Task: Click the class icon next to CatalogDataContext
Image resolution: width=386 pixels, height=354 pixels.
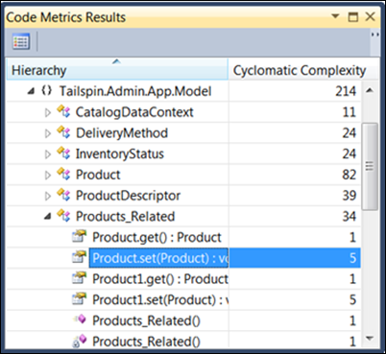Action: click(63, 112)
